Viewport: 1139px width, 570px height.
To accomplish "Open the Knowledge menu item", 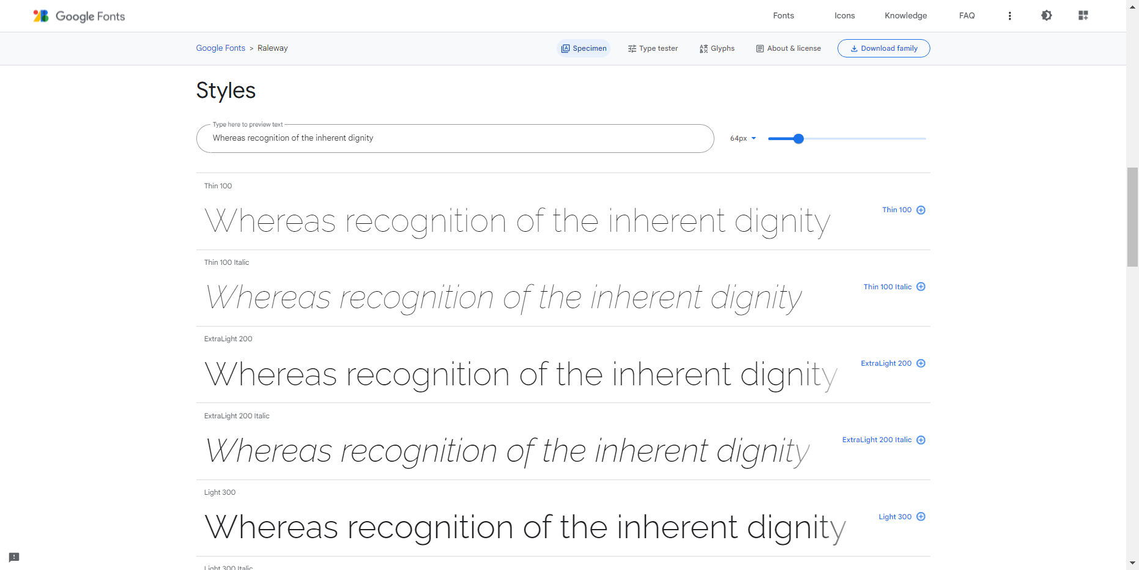I will point(905,16).
